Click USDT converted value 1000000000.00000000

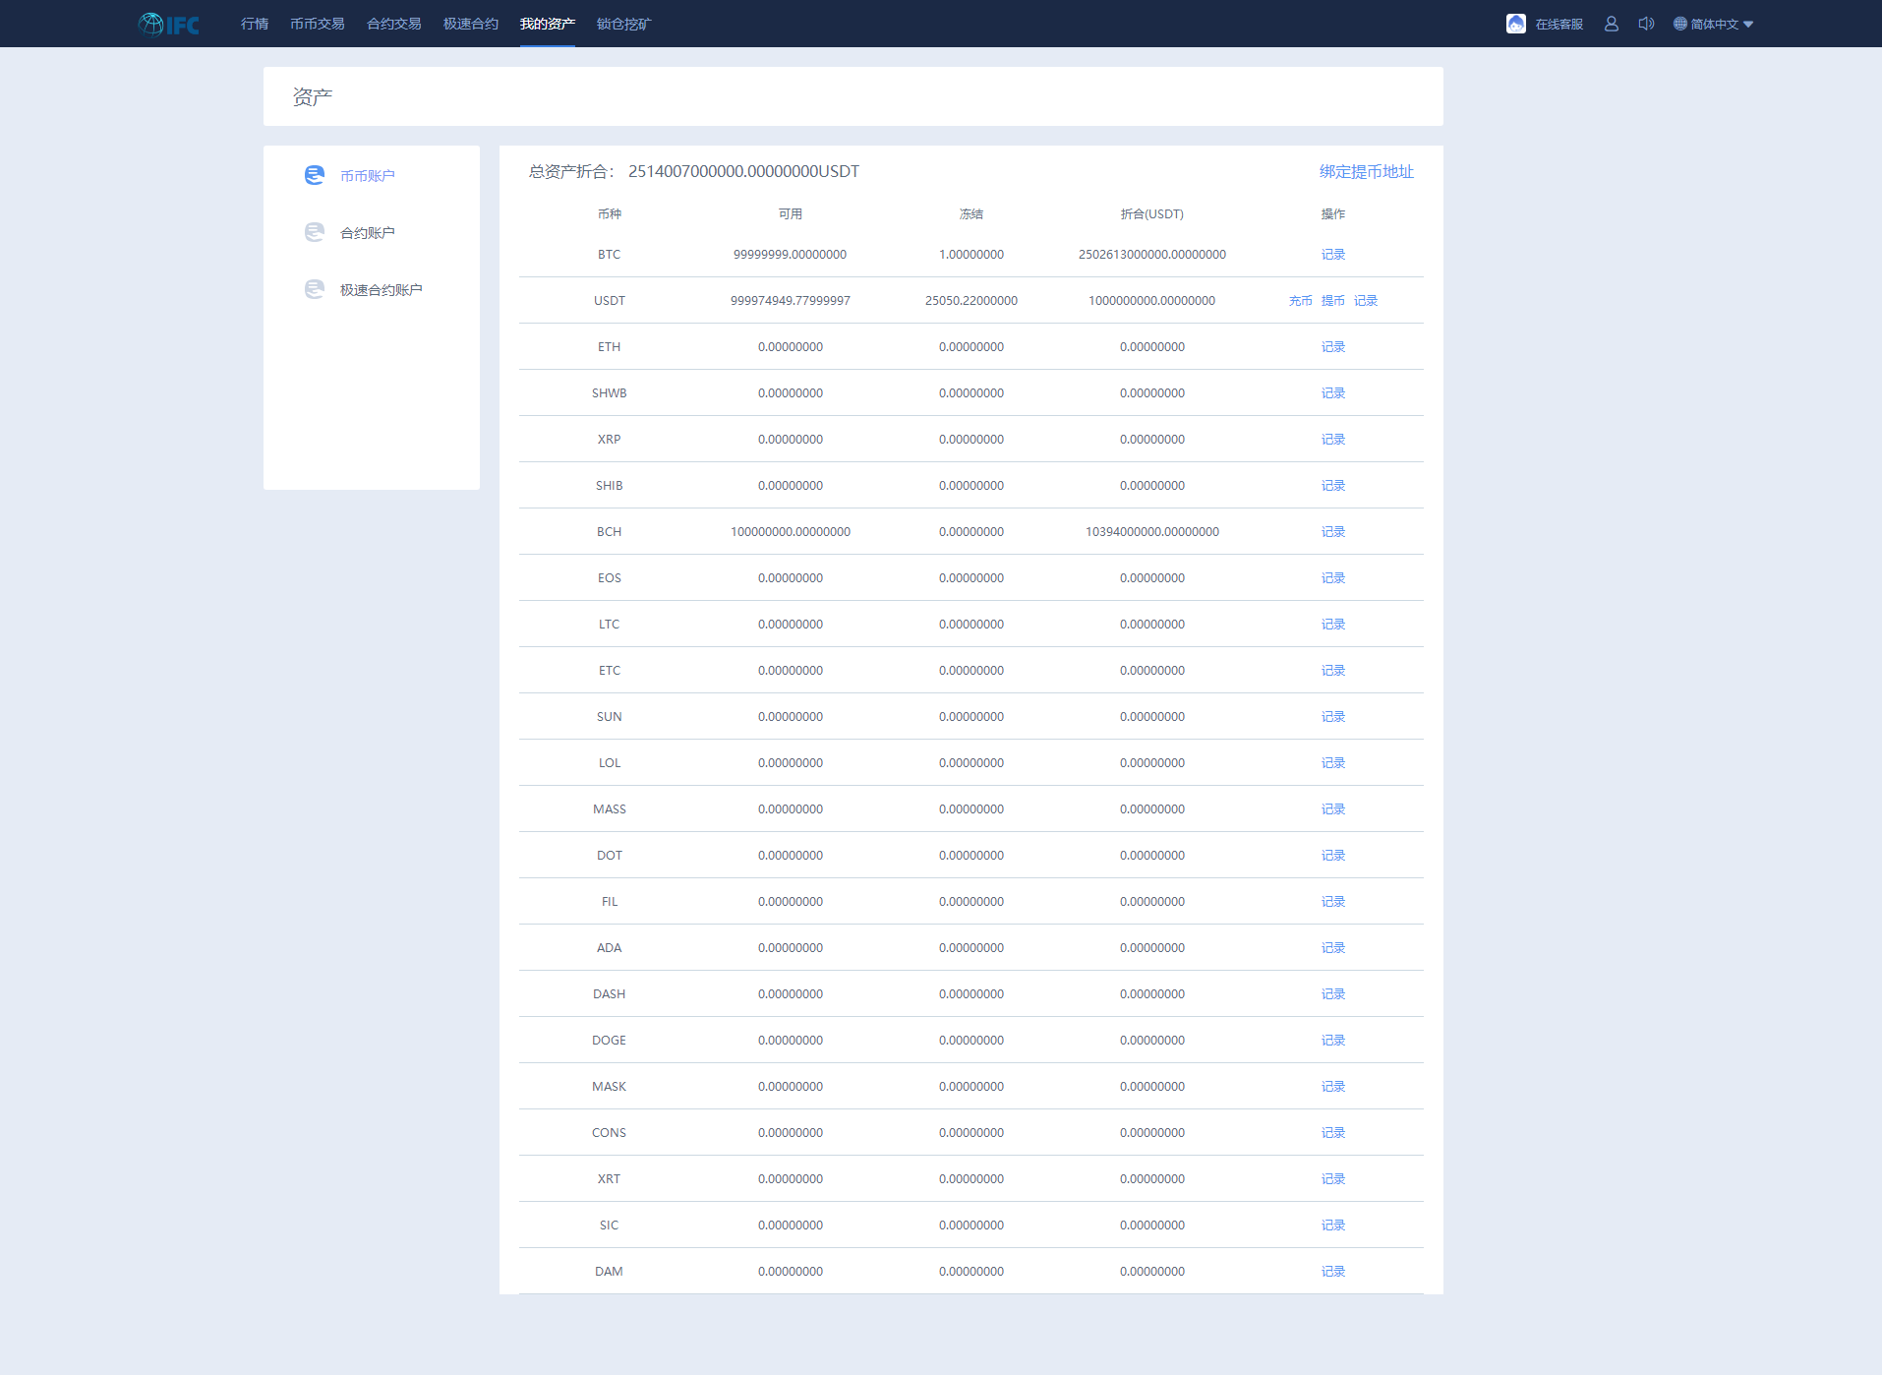(1152, 300)
